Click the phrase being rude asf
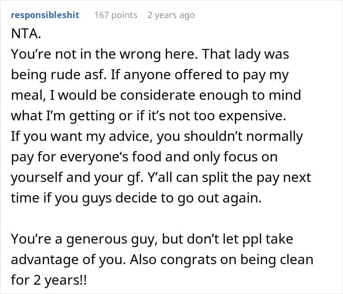 click(x=59, y=75)
